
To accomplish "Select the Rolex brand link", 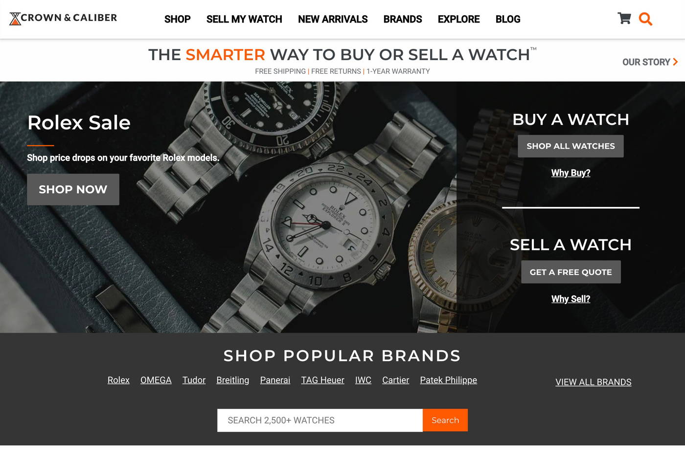I will click(x=118, y=380).
